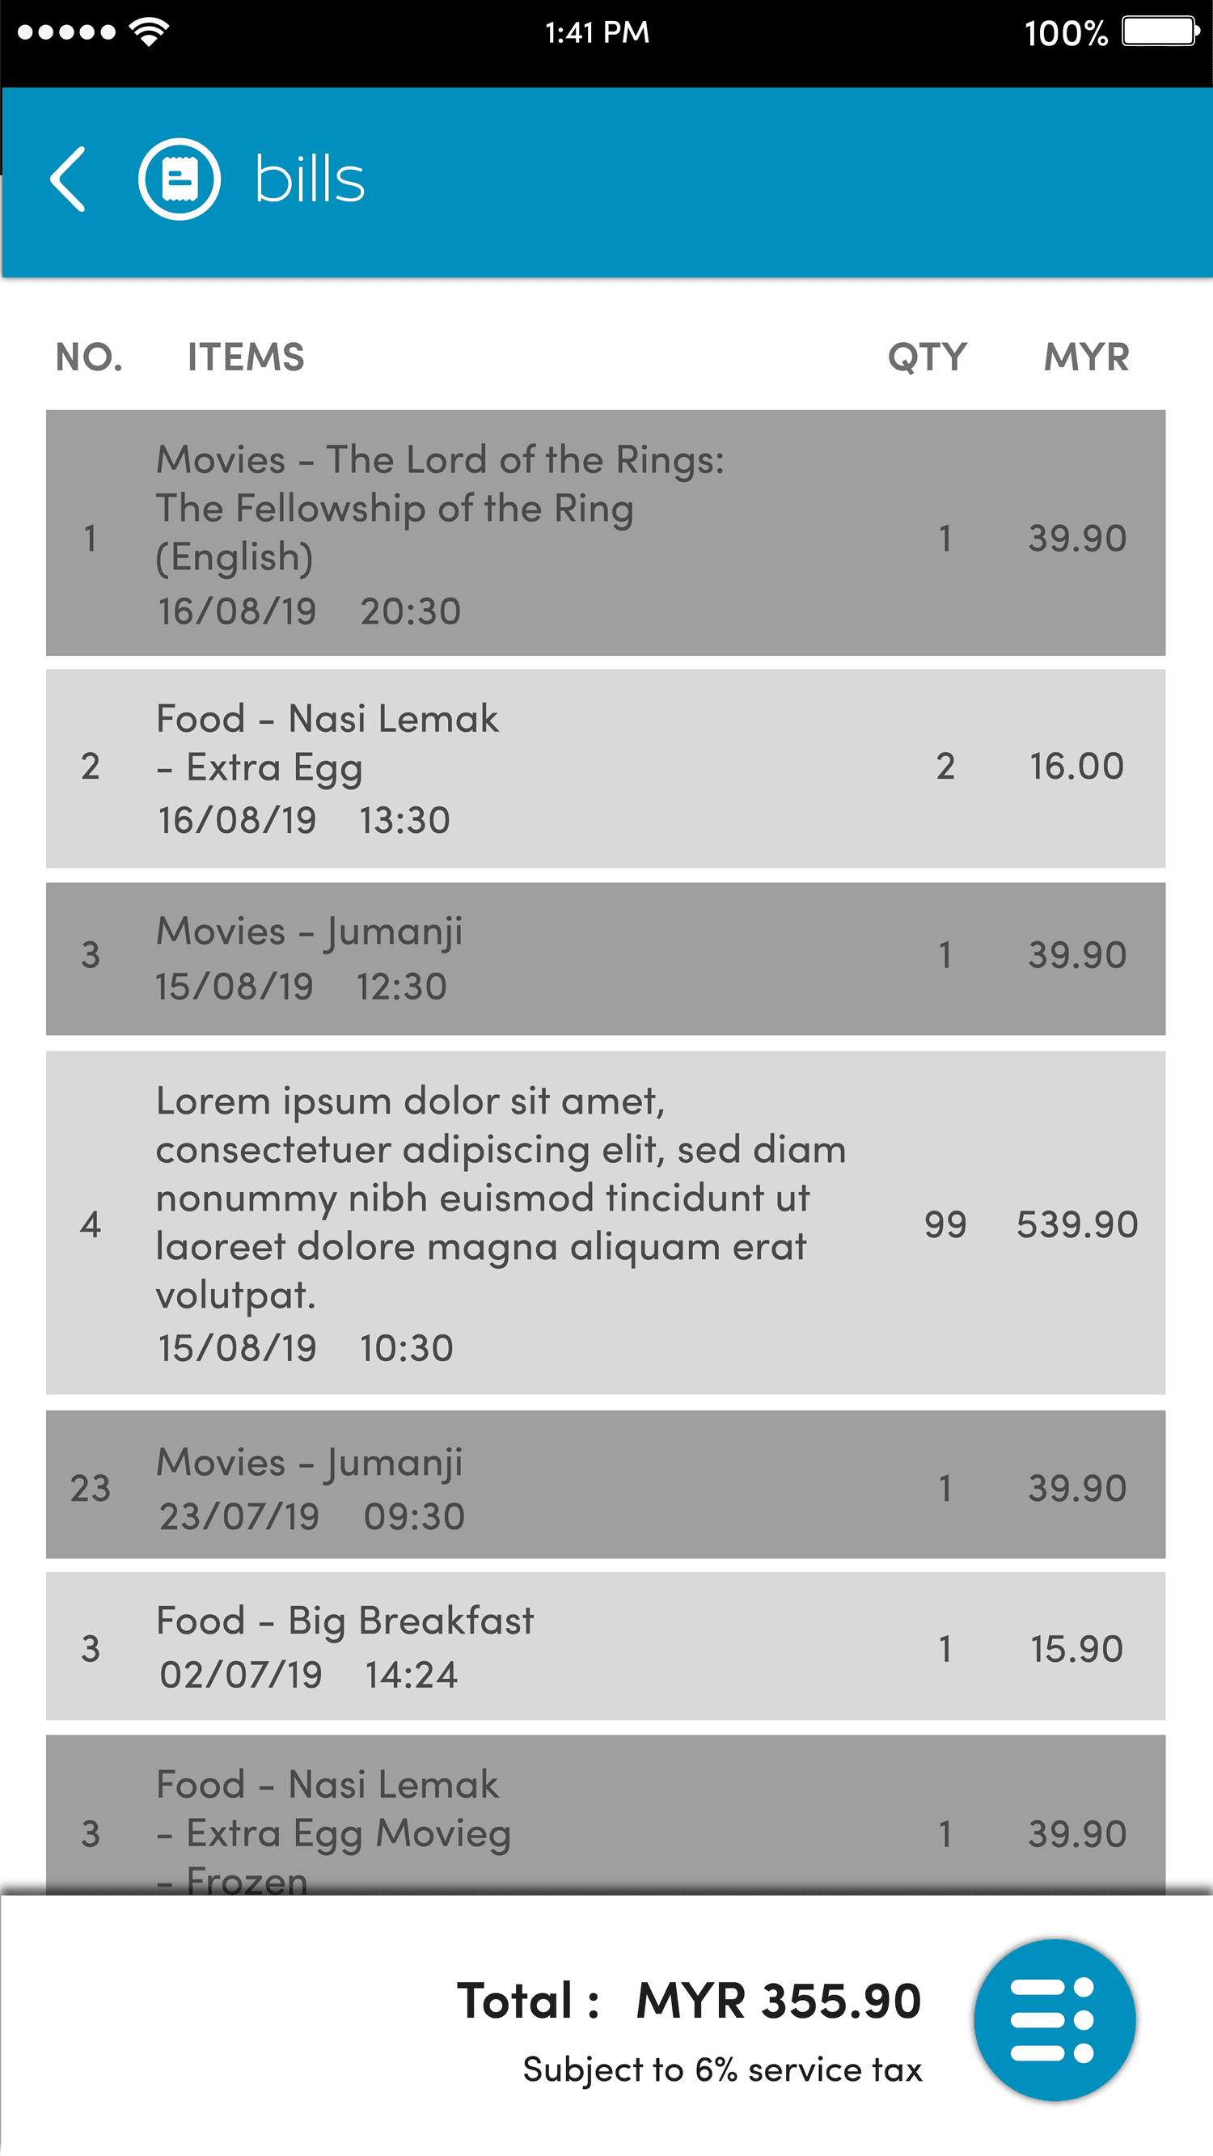The image size is (1213, 2156).
Task: Tap the 'Subject to 6% service tax' note
Action: 721,2069
